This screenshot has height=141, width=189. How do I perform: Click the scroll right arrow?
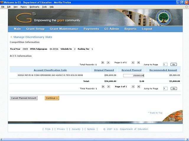188,140
